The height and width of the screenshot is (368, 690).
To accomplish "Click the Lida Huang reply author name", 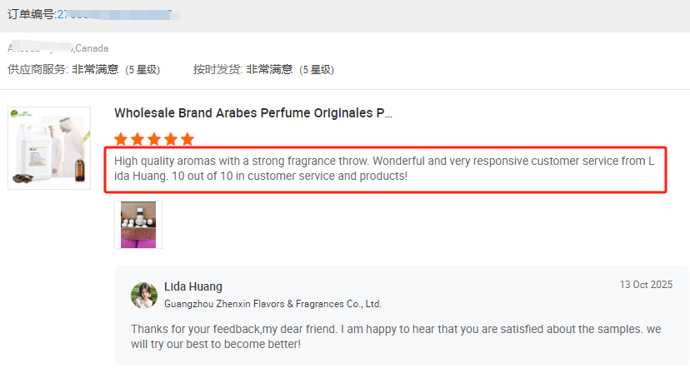I will pos(193,286).
